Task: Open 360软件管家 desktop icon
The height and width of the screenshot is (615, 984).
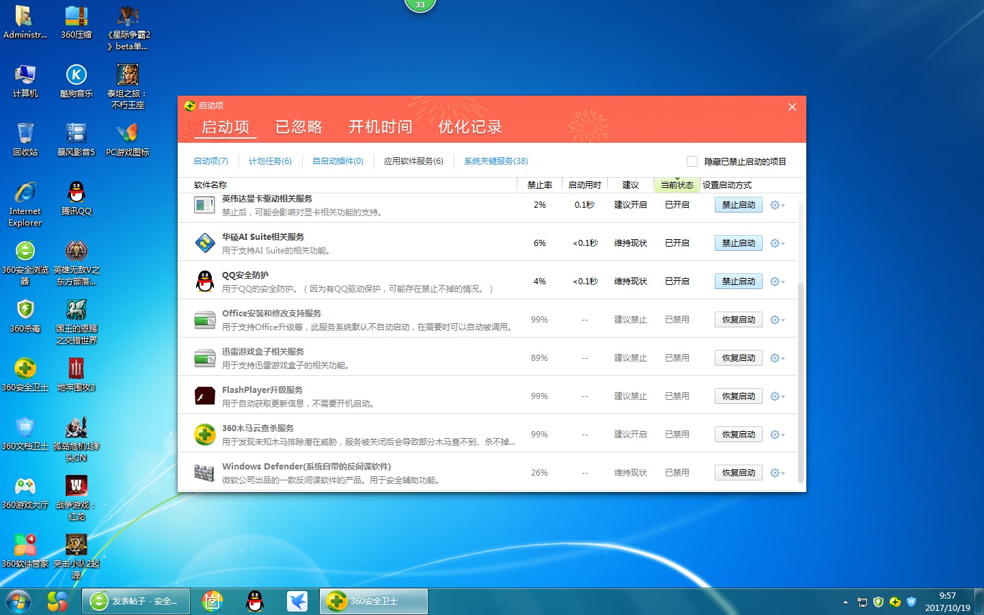Action: (x=25, y=551)
